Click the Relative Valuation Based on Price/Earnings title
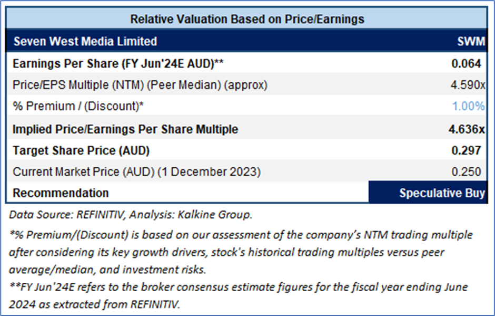 [x=247, y=20]
